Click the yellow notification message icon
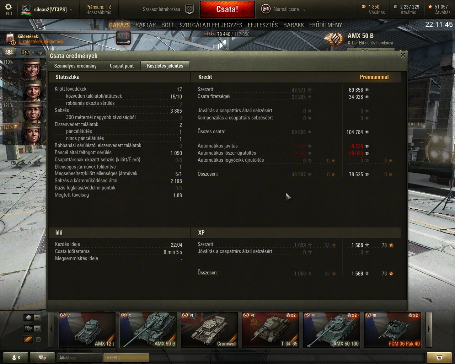The image size is (455, 364). pyautogui.click(x=439, y=358)
